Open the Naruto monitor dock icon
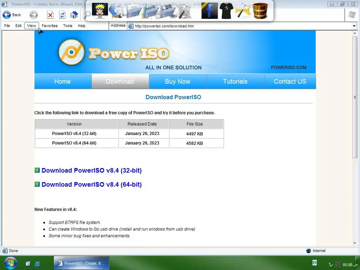360x270 pixels. [100, 11]
